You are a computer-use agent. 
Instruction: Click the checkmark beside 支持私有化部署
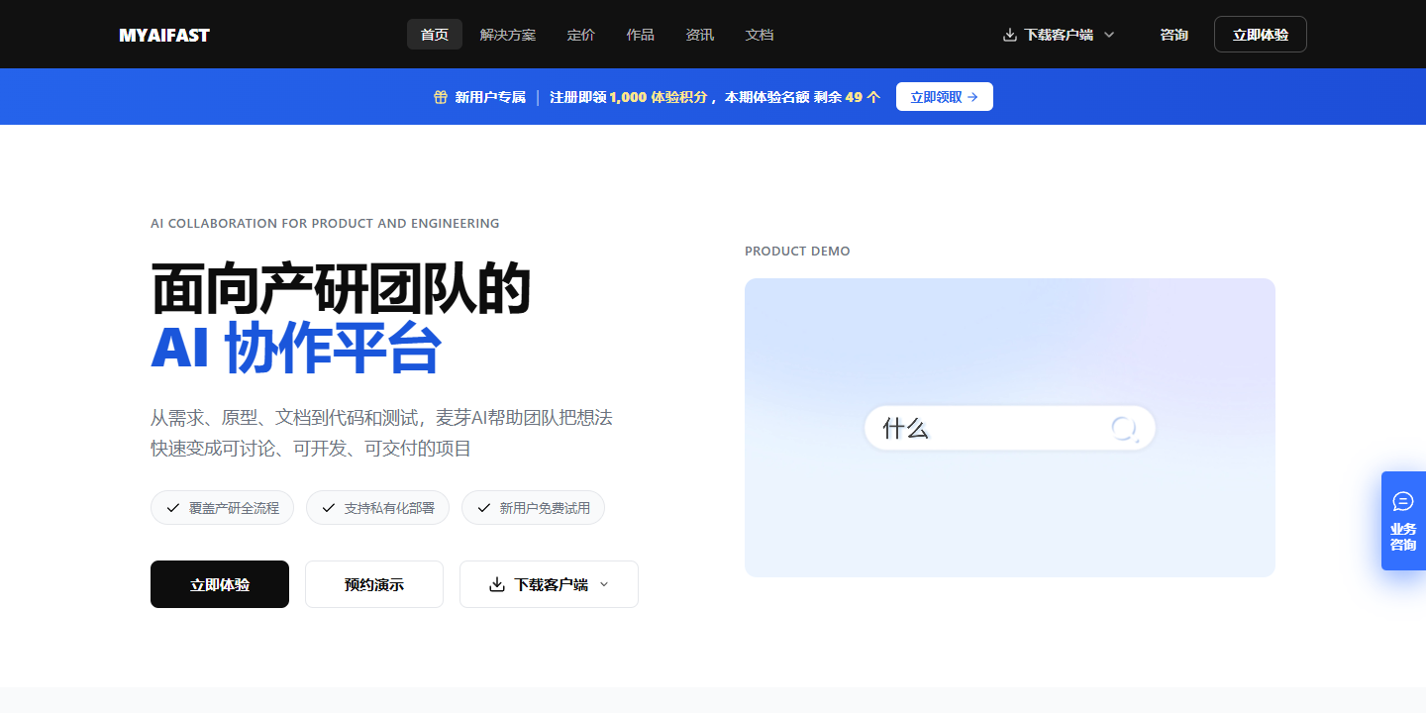329,508
